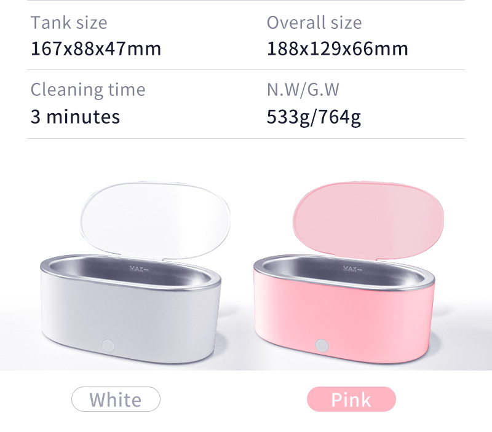This screenshot has width=492, height=432.
Task: Click the MAX marking in white cleaner tank
Action: [139, 269]
